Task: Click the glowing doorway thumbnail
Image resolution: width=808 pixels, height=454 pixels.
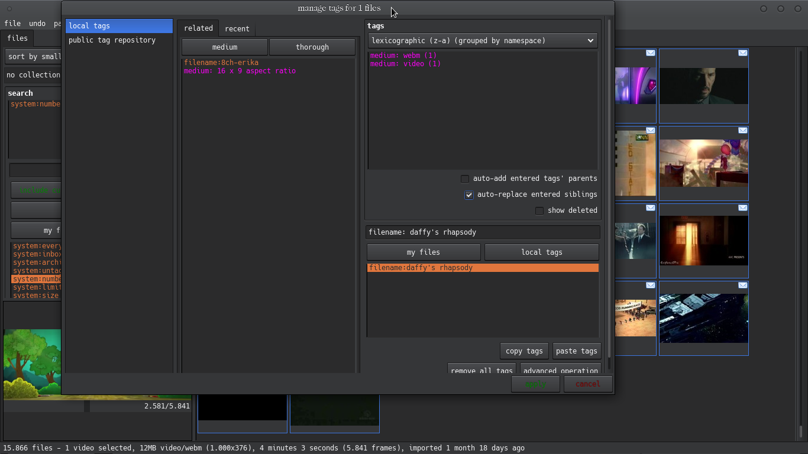Action: [704, 241]
